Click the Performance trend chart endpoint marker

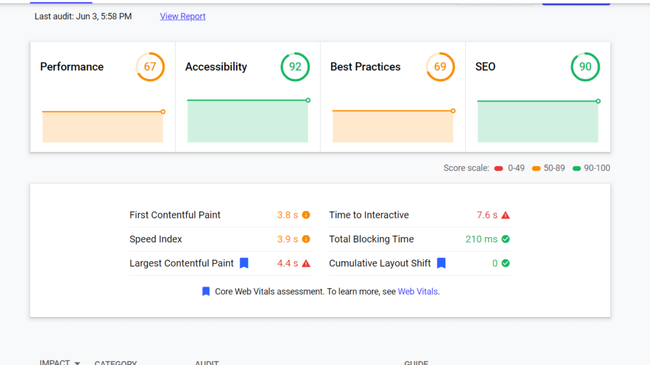pyautogui.click(x=163, y=112)
